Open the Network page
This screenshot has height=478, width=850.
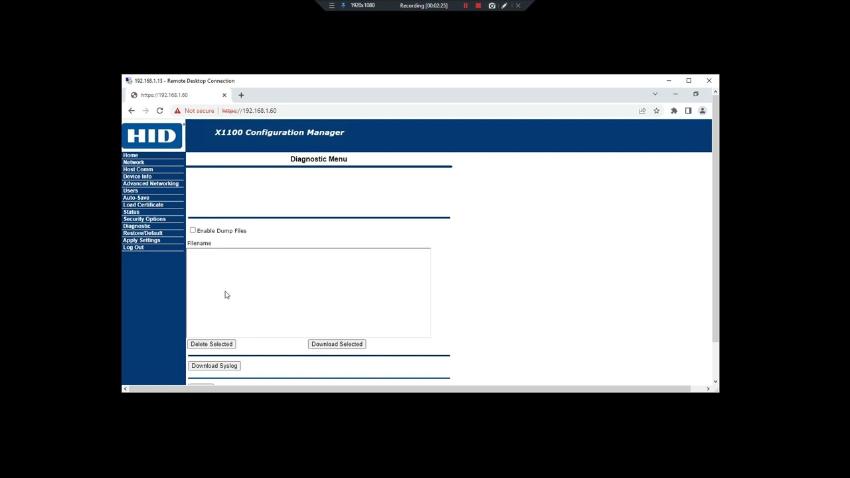(133, 162)
